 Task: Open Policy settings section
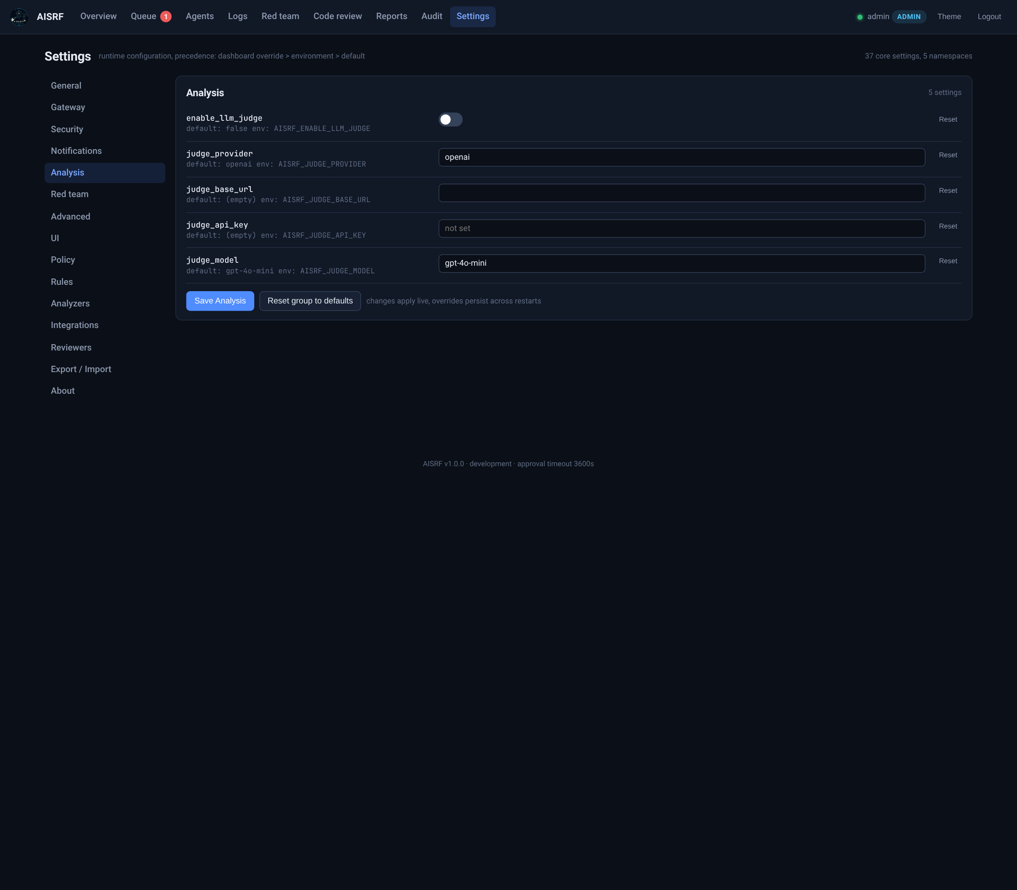pos(105,260)
